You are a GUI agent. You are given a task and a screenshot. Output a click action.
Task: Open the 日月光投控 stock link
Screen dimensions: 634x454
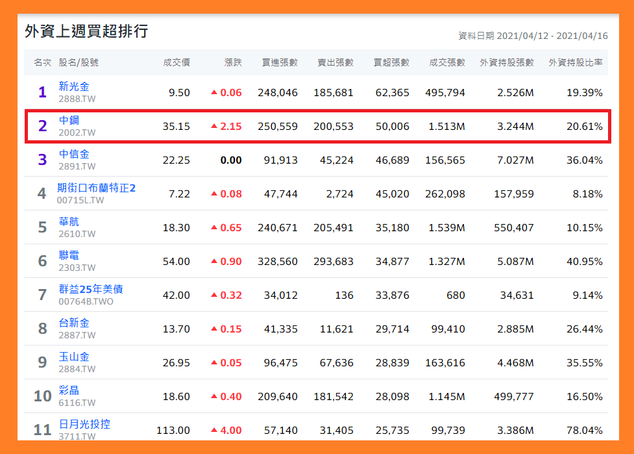(84, 424)
